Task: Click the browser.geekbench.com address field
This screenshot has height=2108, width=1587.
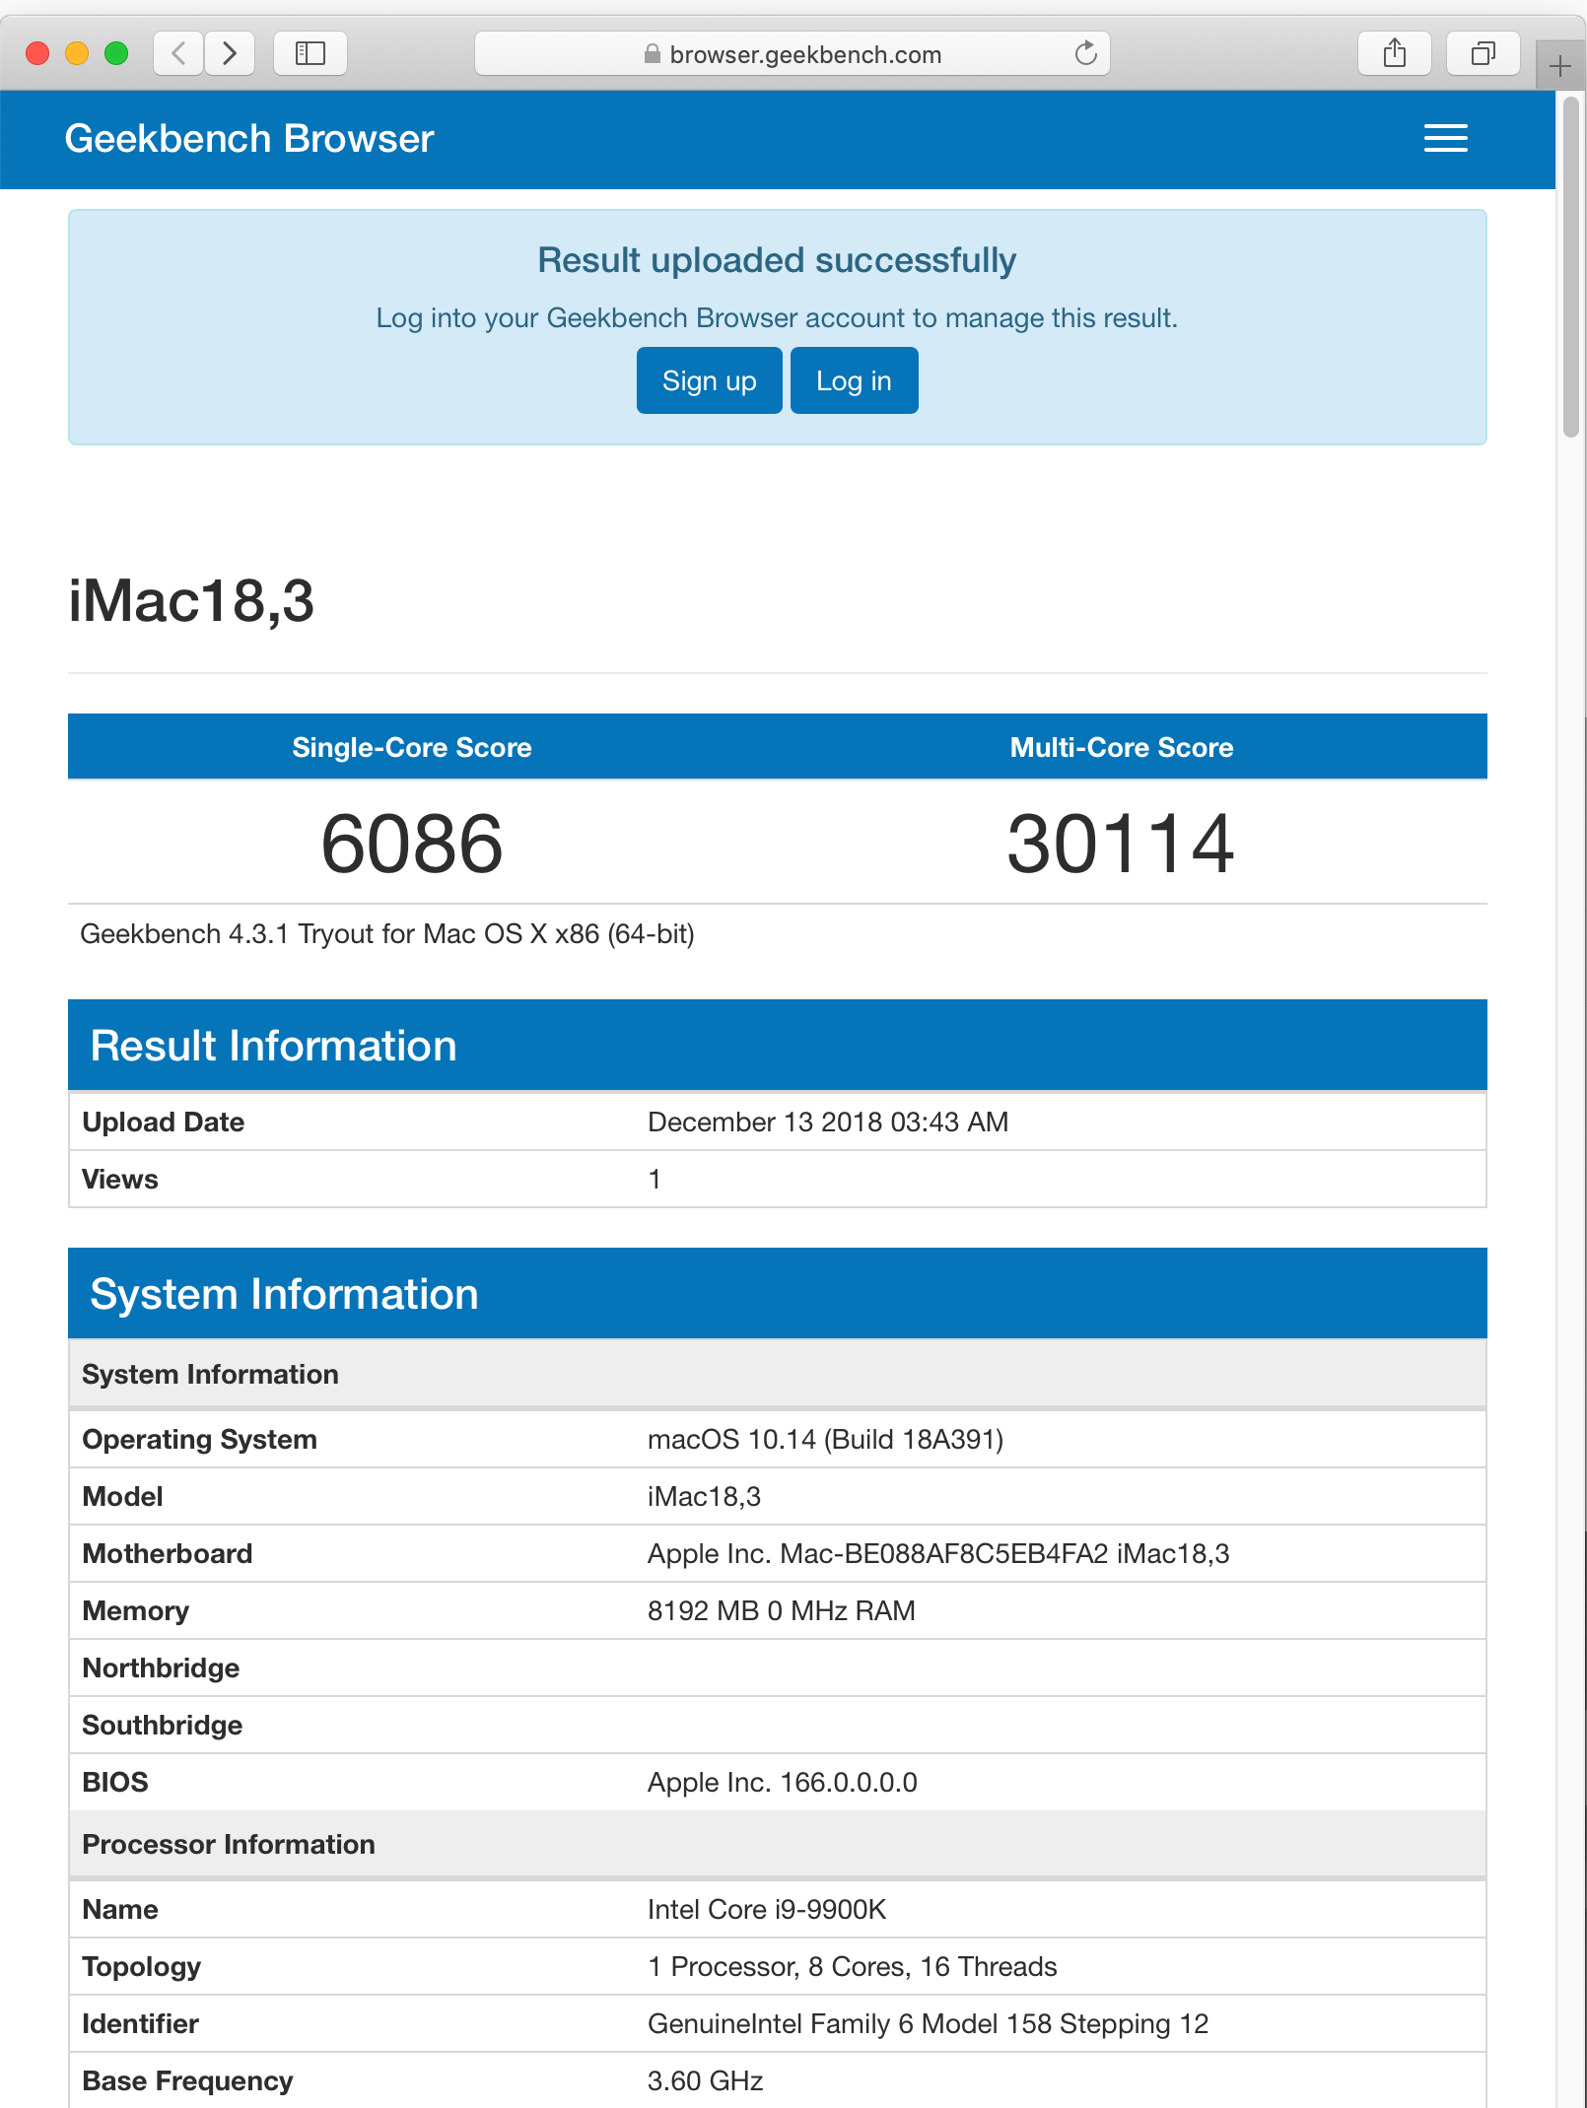Action: point(793,53)
